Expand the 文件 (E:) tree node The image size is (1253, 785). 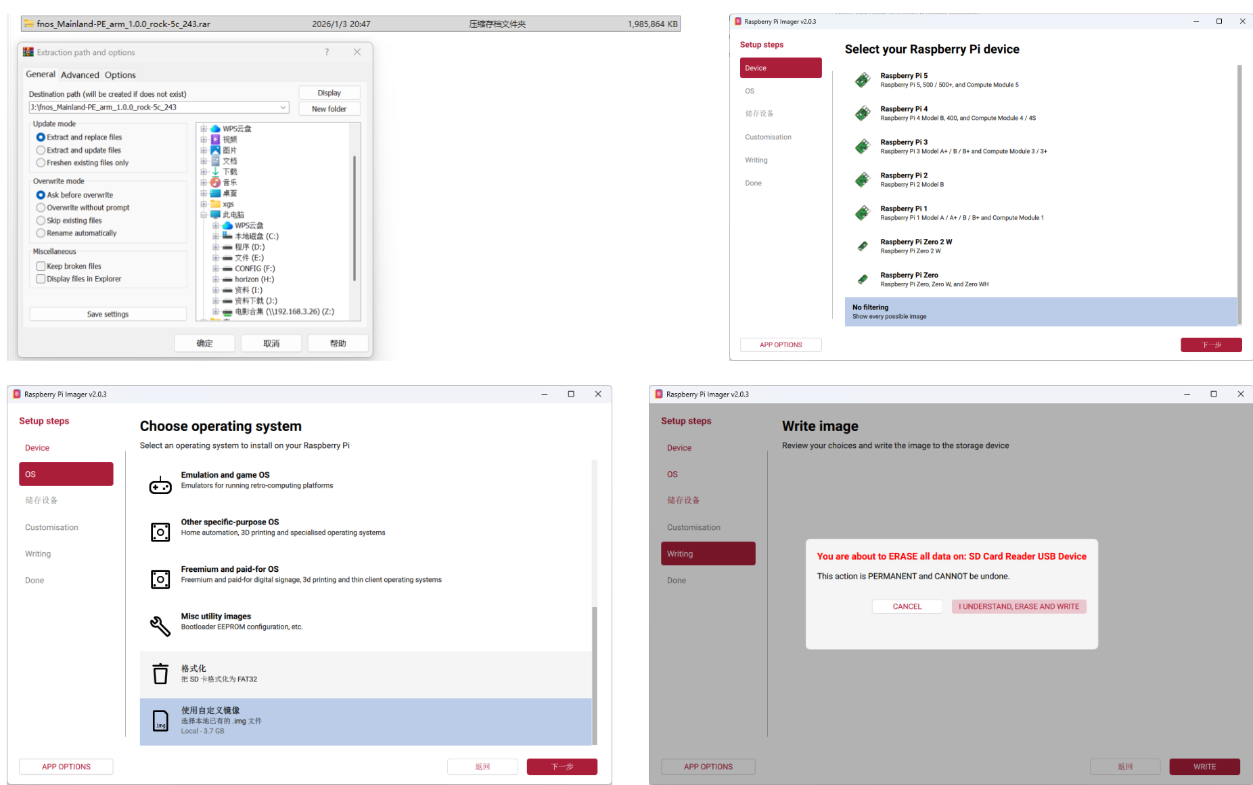(216, 258)
